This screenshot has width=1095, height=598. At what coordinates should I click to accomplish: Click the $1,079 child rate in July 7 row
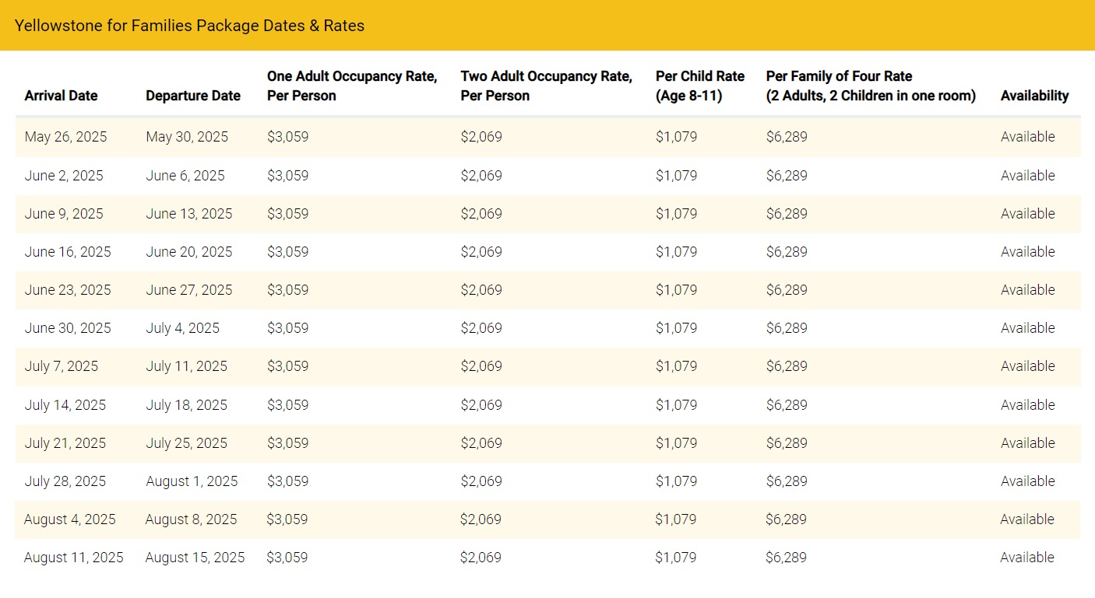click(x=677, y=366)
